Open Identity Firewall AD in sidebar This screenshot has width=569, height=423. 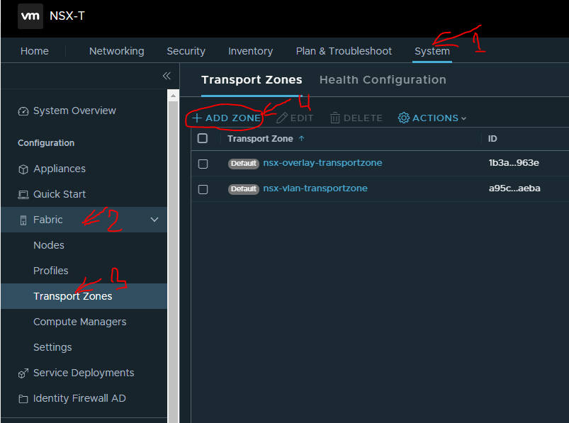(x=79, y=398)
